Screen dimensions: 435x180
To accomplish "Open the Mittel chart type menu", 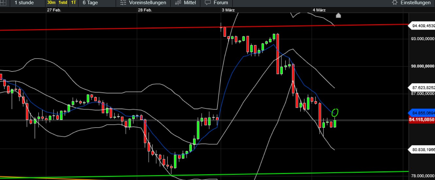I will [190, 3].
